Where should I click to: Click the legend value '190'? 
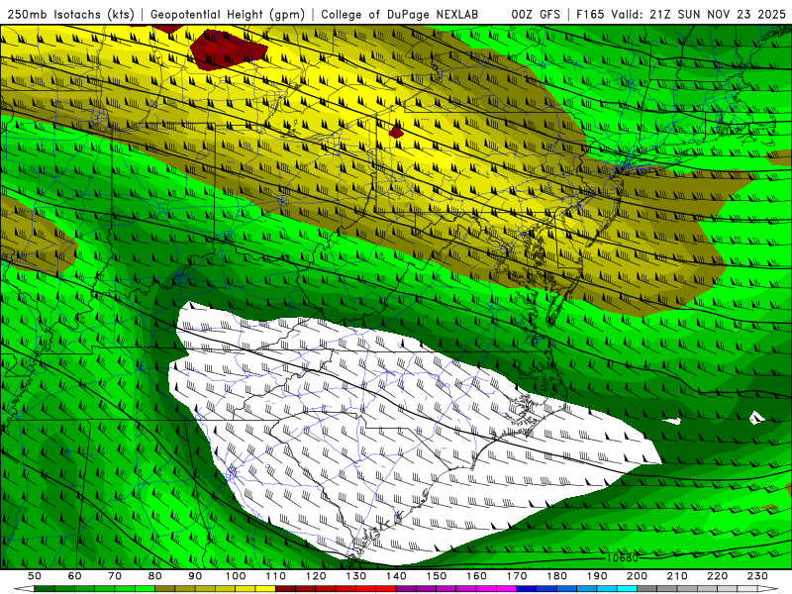(x=597, y=576)
